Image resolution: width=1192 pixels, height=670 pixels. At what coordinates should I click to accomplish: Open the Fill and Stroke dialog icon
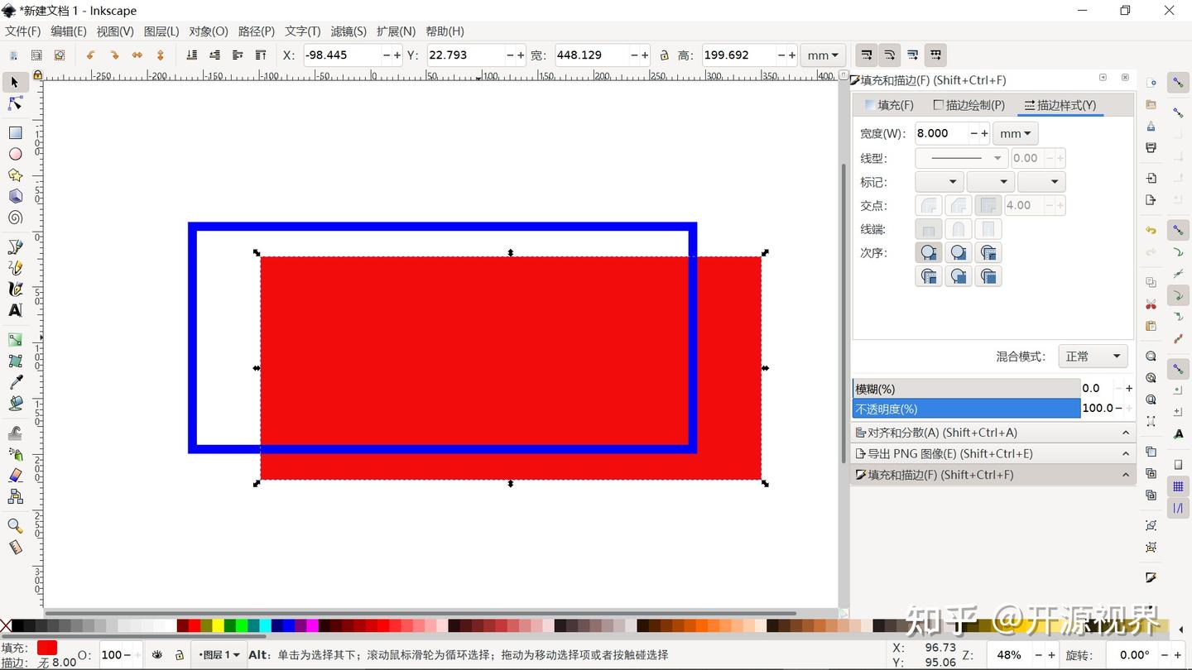coord(1151,577)
